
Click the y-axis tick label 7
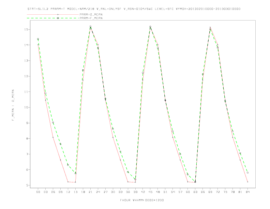pyautogui.click(x=27, y=154)
